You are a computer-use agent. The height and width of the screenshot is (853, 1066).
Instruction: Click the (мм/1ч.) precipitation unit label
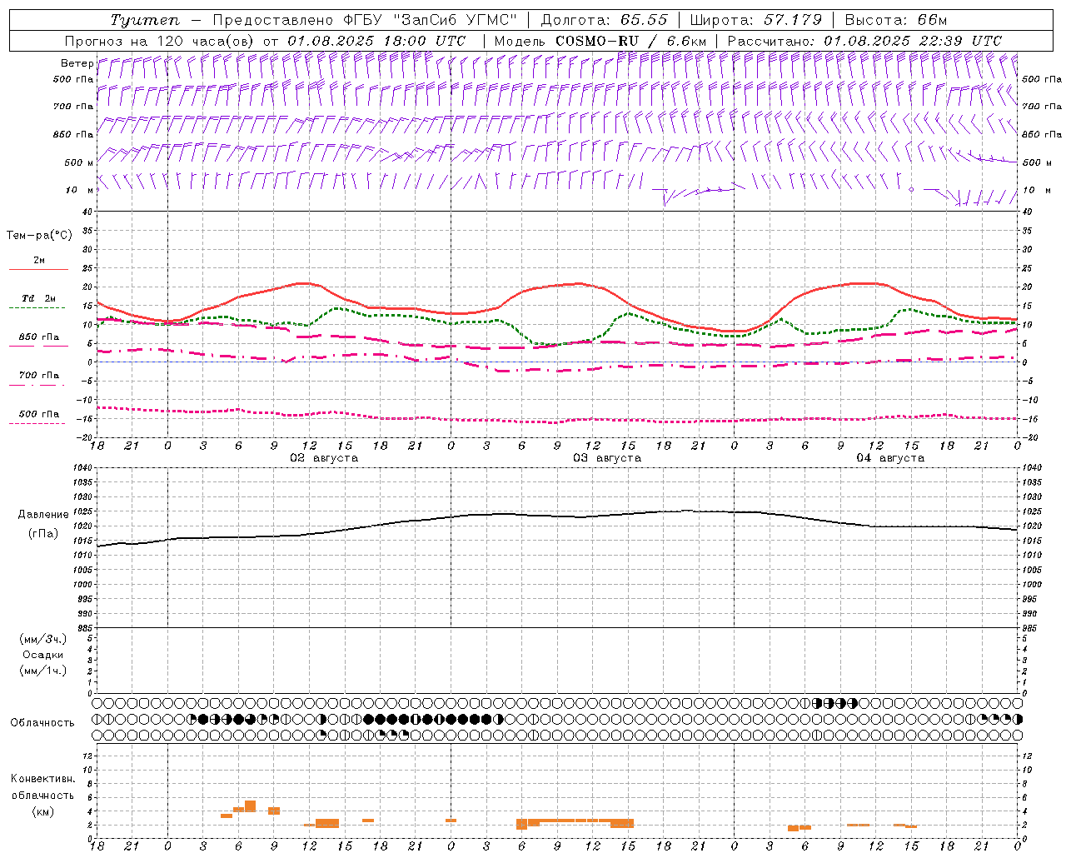(43, 671)
